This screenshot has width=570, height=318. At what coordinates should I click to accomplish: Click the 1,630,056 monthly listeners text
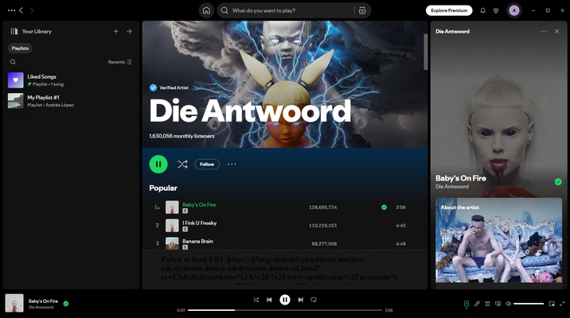[x=182, y=136]
